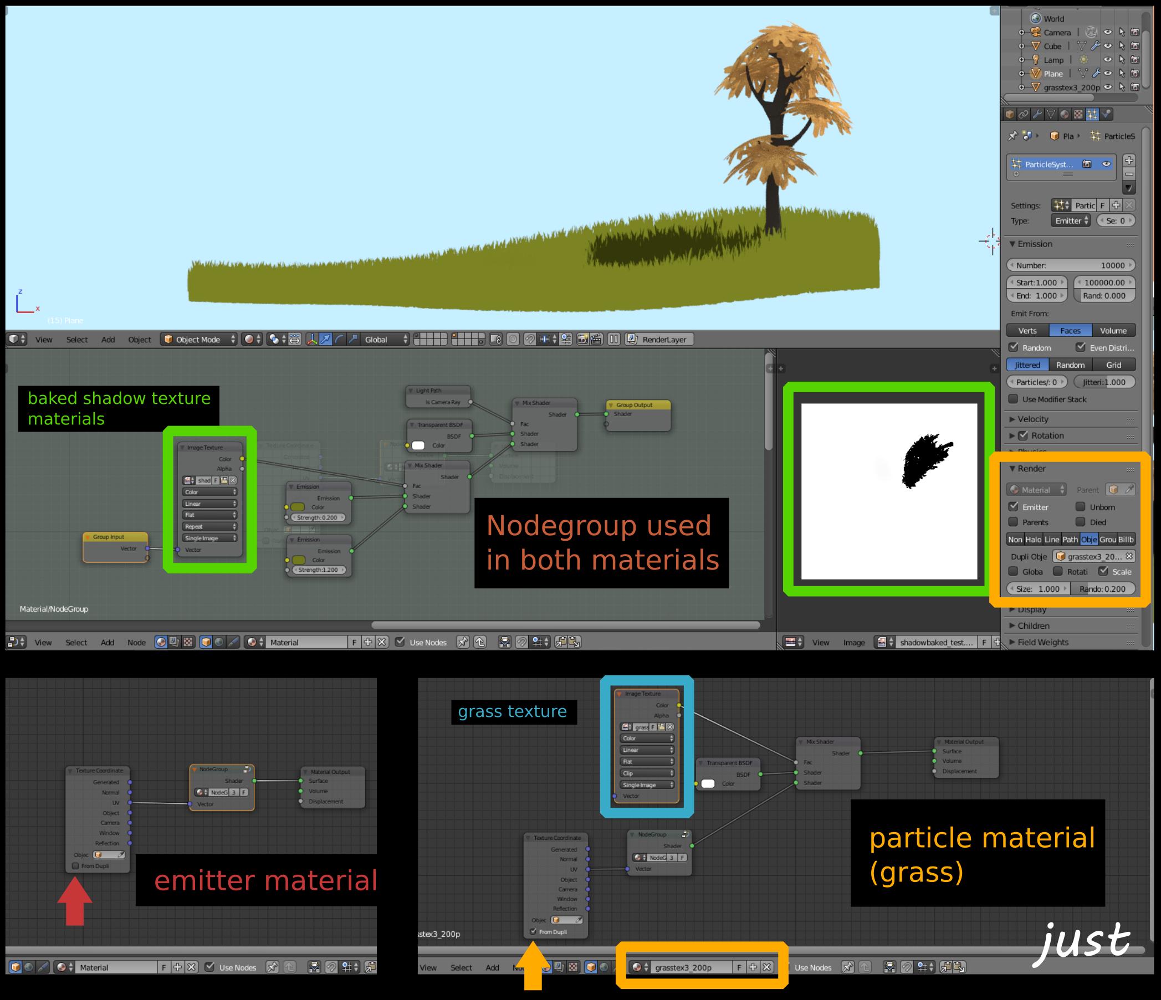The width and height of the screenshot is (1161, 1000).
Task: Toggle the Even Distribution checkbox
Action: (1081, 347)
